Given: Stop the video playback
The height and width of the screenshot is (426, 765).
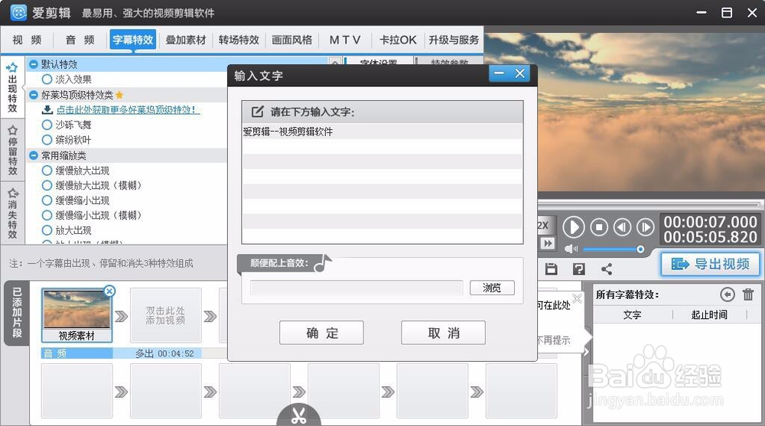Looking at the screenshot, I should 599,227.
